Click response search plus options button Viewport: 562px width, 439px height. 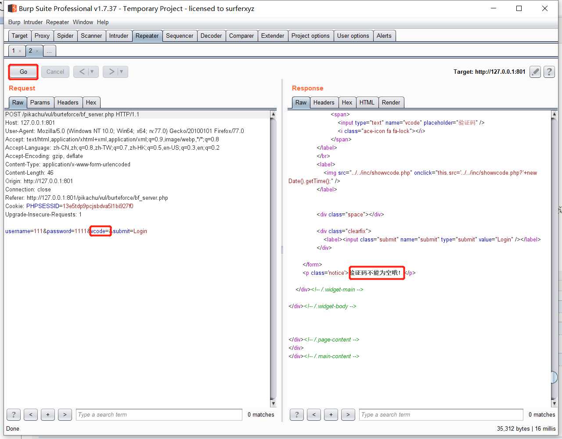click(x=331, y=414)
